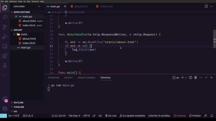The width and height of the screenshot is (216, 121).
Task: Open the Go menu
Action: (25, 1)
